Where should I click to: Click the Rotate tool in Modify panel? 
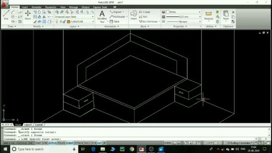click(40, 12)
